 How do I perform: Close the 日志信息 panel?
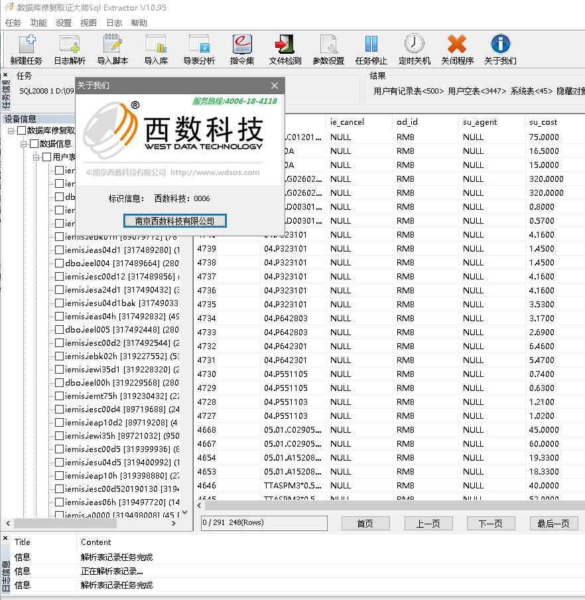5,538
